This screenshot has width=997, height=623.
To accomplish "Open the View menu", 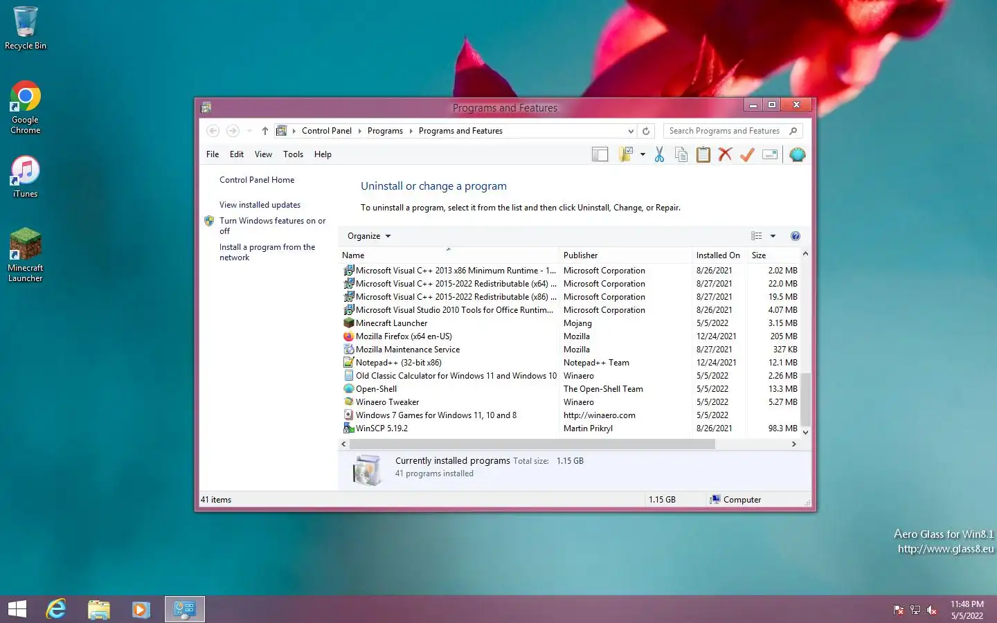I will 263,154.
